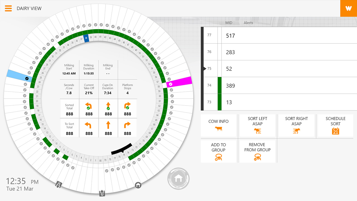Click the row 75 pointer arrow

(205, 69)
